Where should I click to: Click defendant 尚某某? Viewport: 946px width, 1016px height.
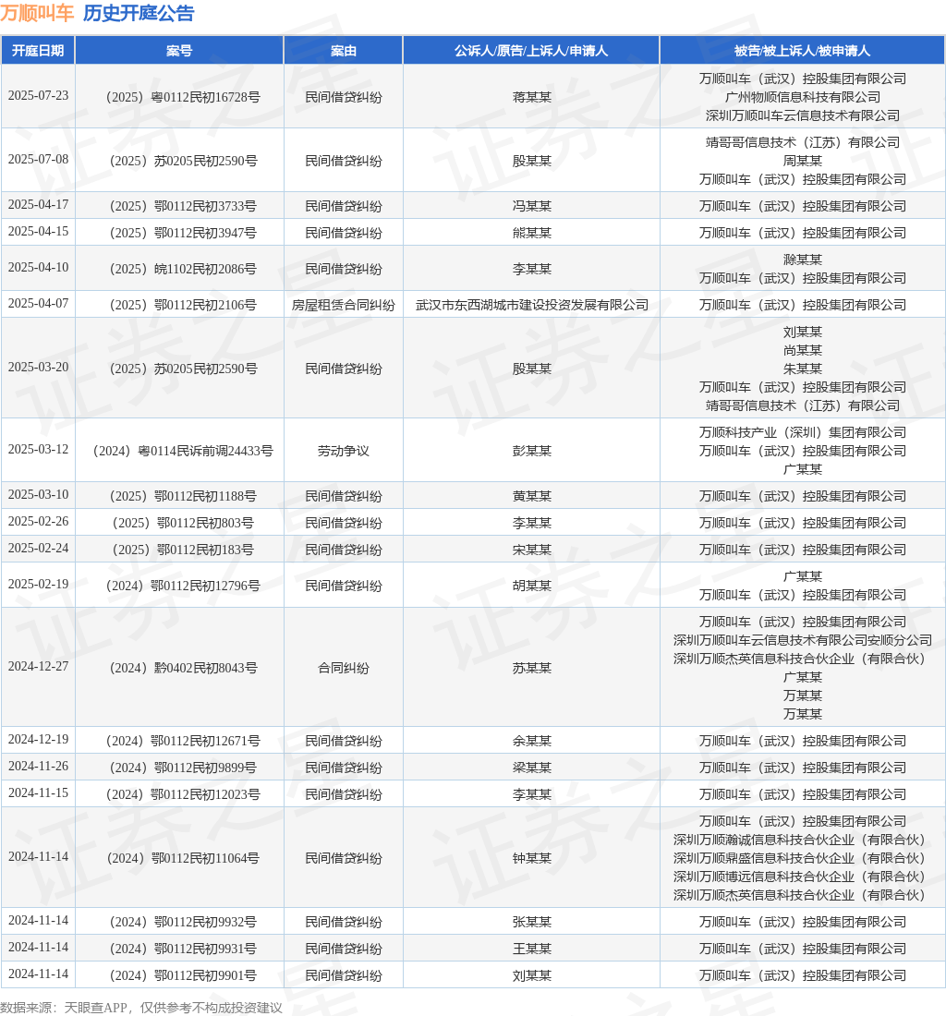(803, 351)
